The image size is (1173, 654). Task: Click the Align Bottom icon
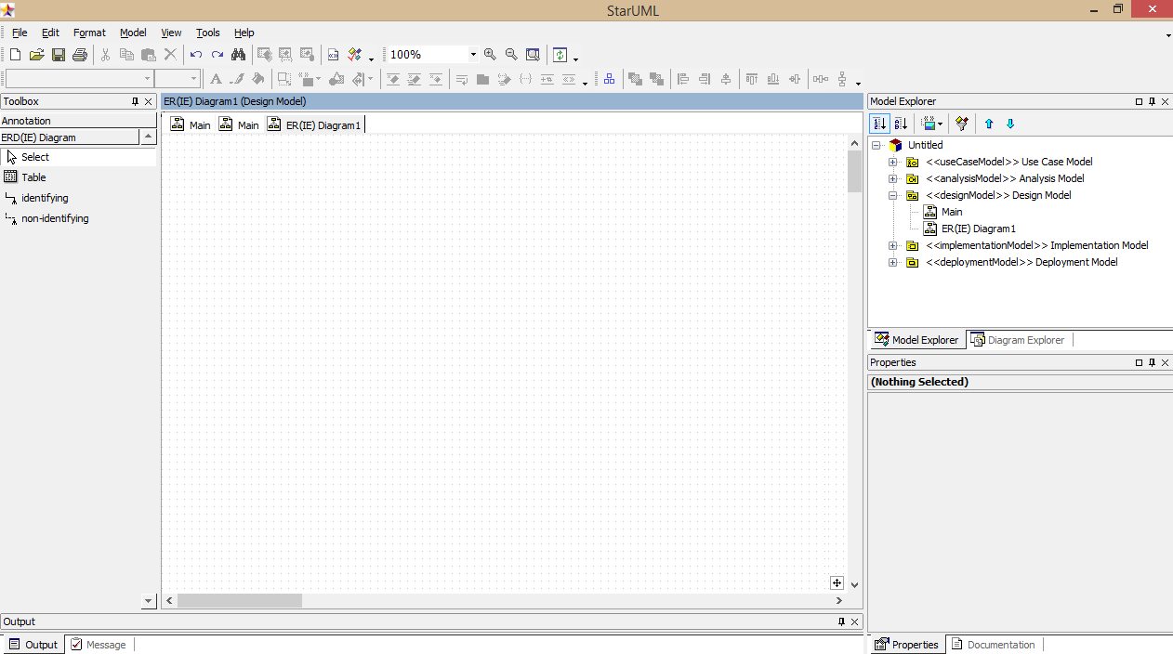[x=773, y=80]
